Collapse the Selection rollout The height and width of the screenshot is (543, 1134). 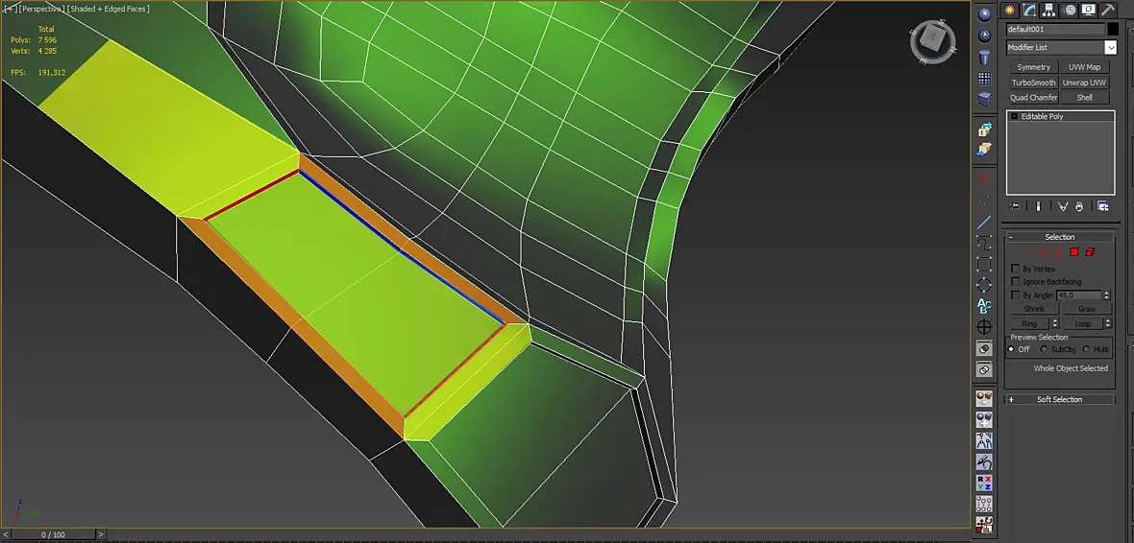pyautogui.click(x=1060, y=237)
